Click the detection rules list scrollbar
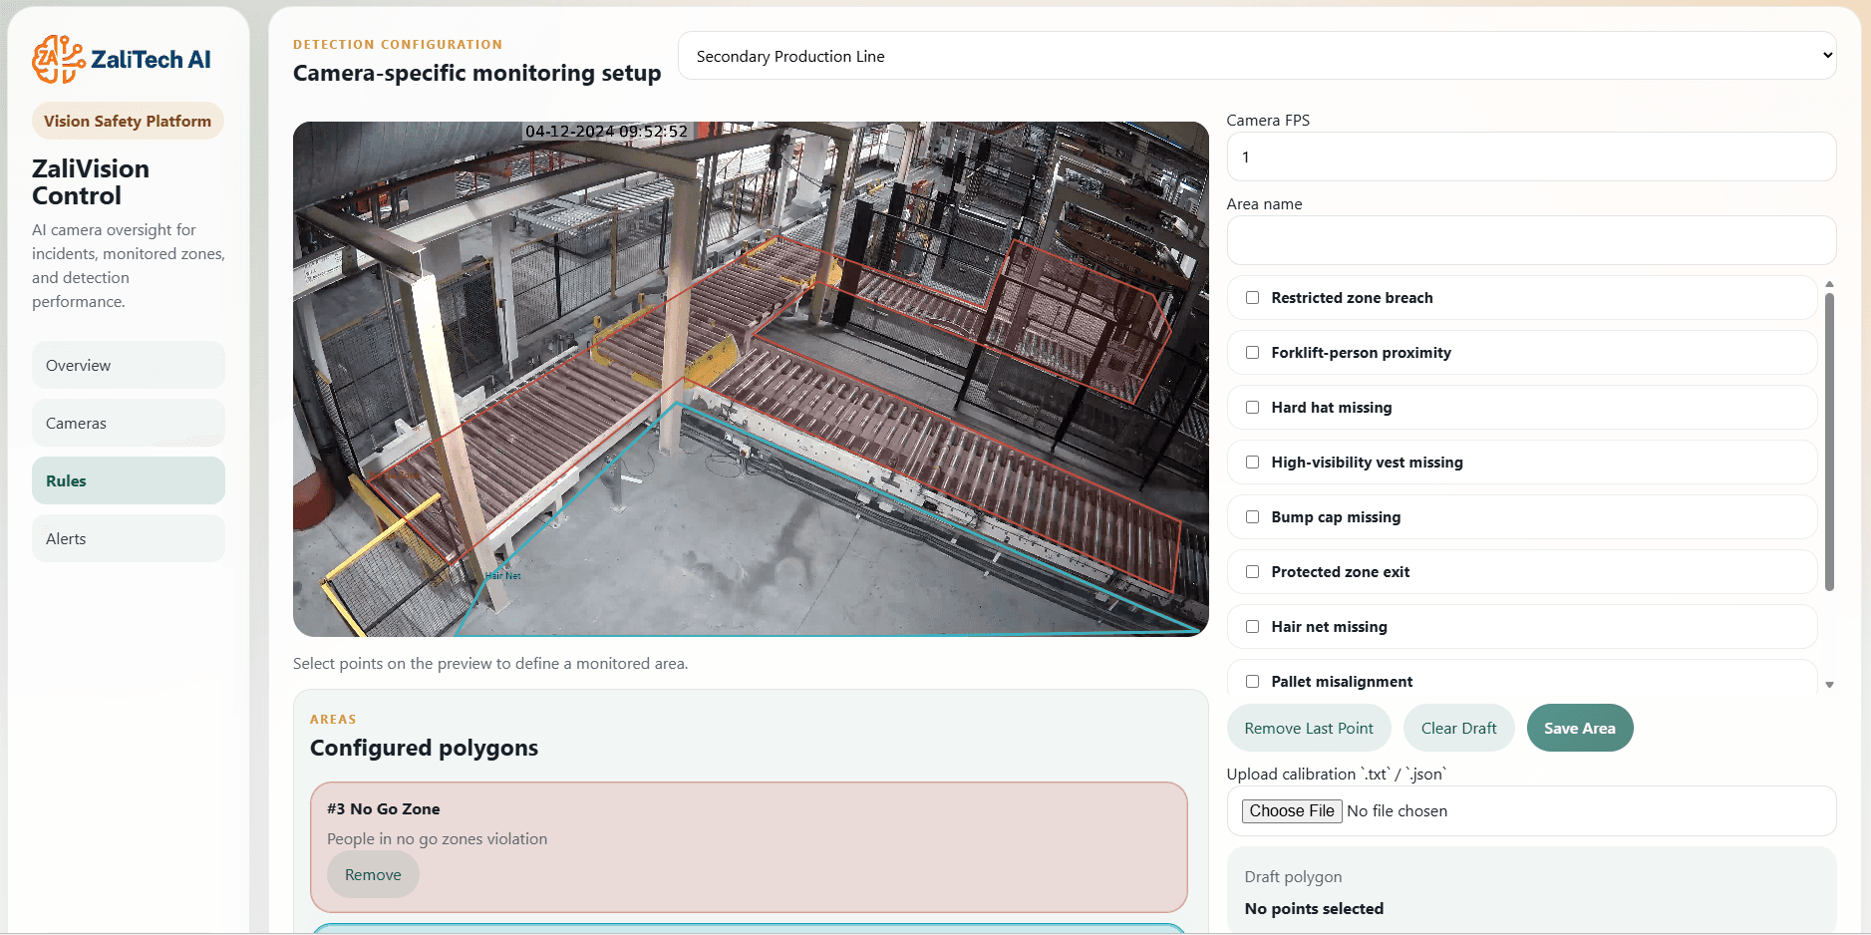The width and height of the screenshot is (1871, 935). coord(1829,442)
